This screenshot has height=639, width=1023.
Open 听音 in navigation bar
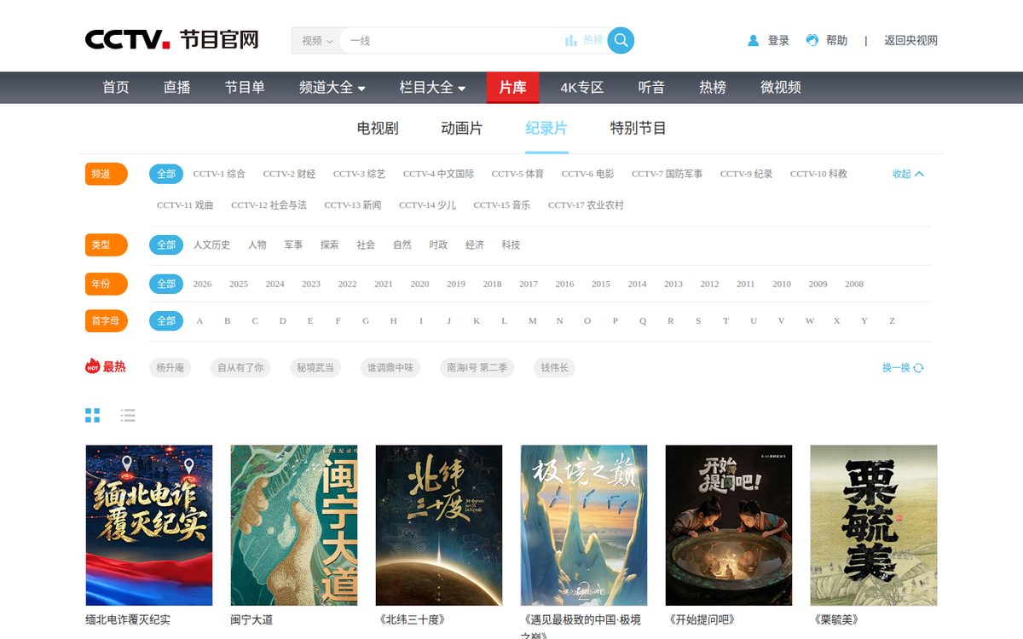[x=651, y=88]
